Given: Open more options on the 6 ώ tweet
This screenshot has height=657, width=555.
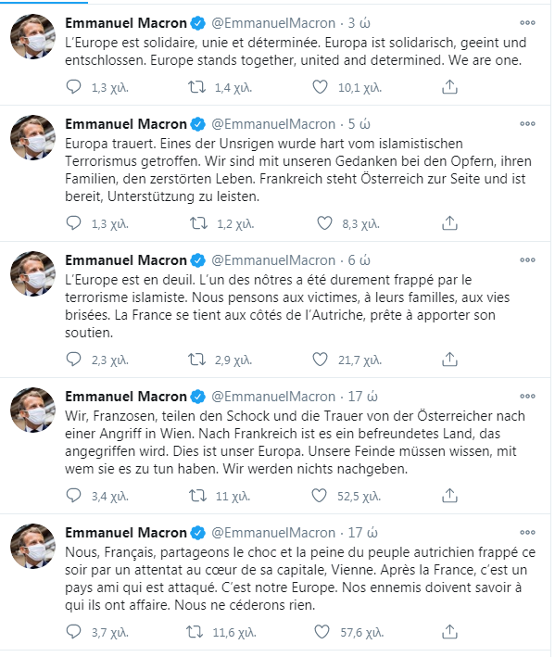Looking at the screenshot, I should click(527, 259).
